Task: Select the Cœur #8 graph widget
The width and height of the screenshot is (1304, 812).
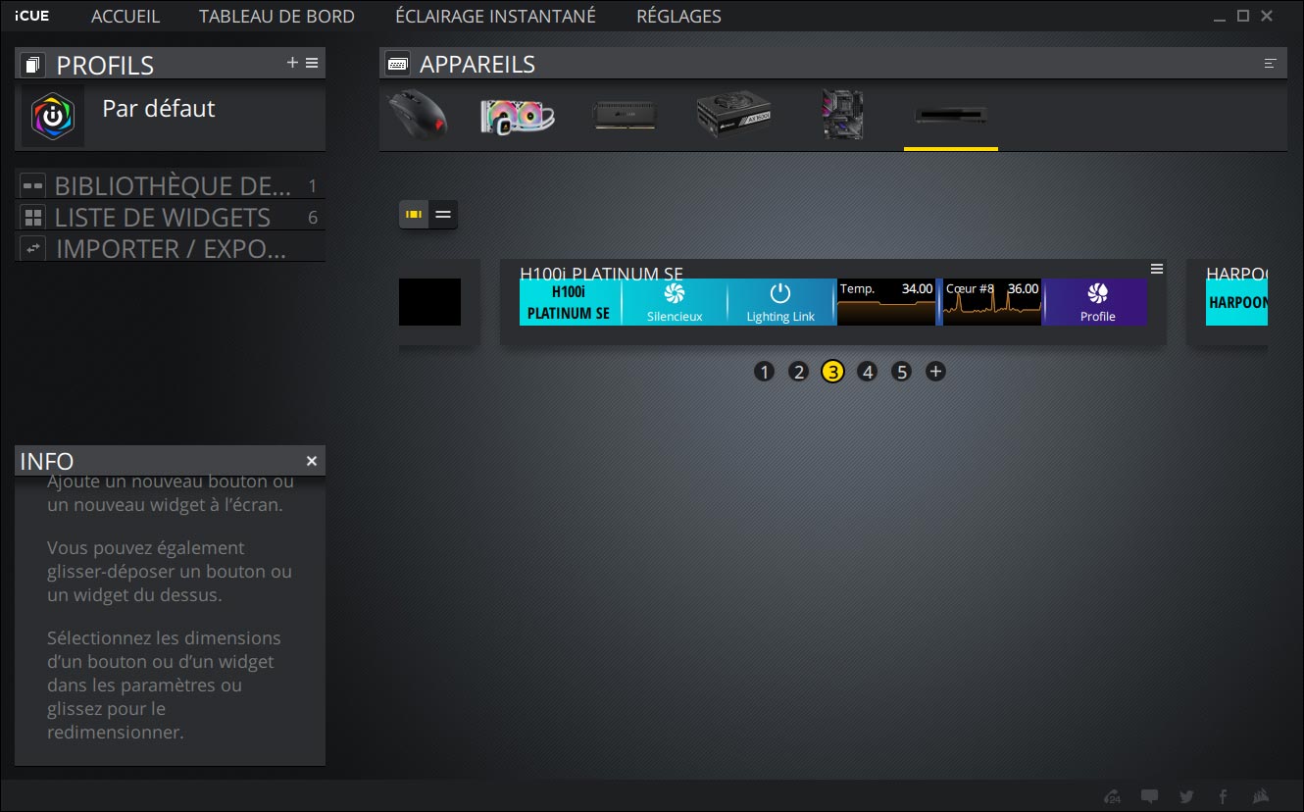Action: [991, 302]
